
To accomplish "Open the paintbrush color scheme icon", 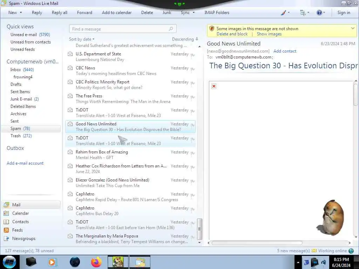I will [x=283, y=13].
